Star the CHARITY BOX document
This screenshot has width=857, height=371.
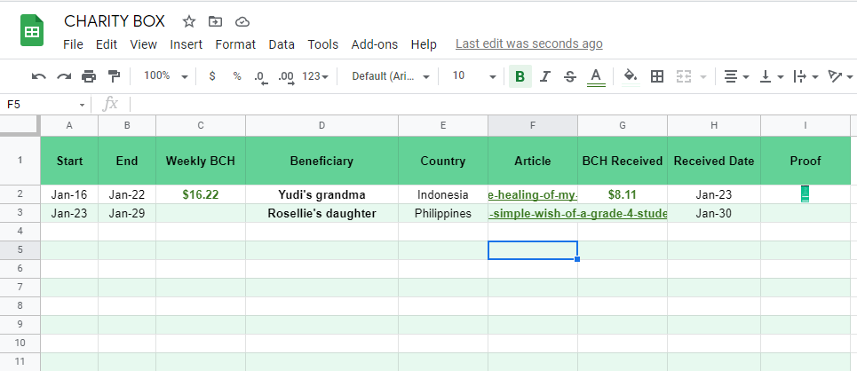pyautogui.click(x=188, y=21)
